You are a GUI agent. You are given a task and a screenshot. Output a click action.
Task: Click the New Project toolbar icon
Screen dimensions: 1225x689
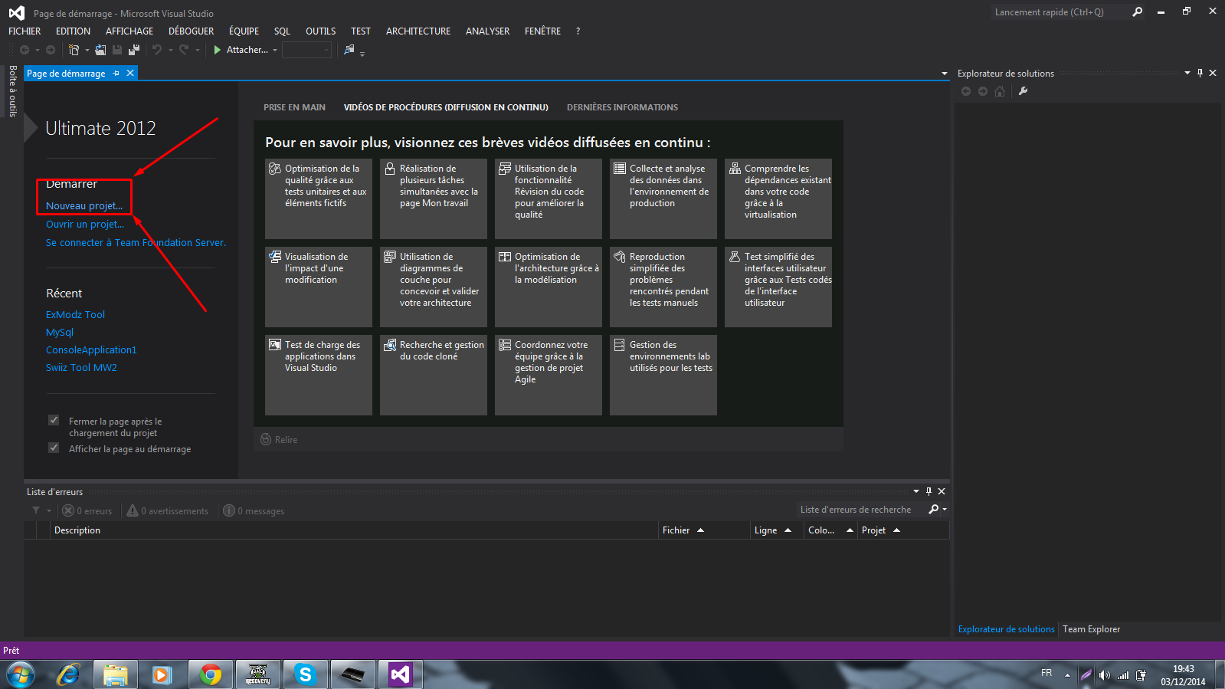pos(74,50)
